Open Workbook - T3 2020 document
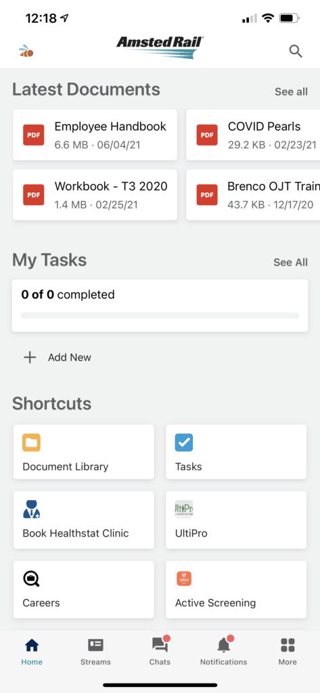This screenshot has height=693, width=320. pos(95,195)
